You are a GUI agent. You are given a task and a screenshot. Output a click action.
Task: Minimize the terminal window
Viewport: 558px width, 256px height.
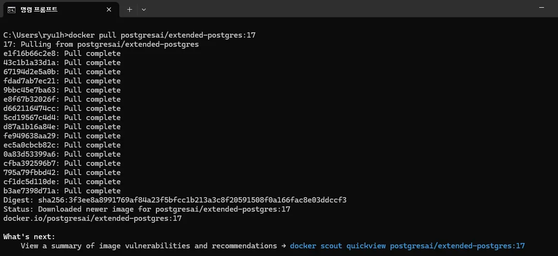[x=542, y=9]
